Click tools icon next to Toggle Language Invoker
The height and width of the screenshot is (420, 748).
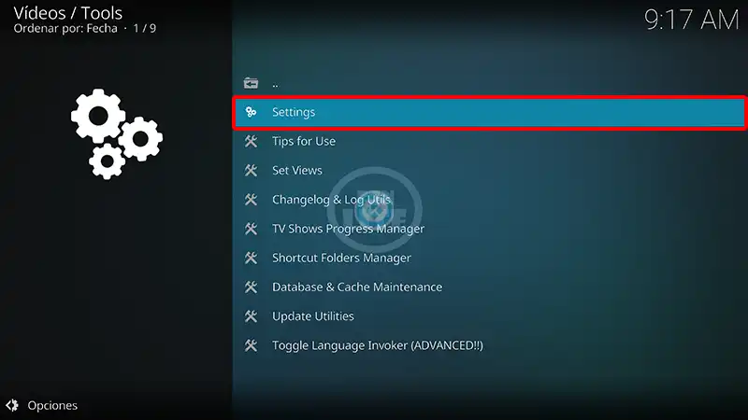(x=251, y=345)
